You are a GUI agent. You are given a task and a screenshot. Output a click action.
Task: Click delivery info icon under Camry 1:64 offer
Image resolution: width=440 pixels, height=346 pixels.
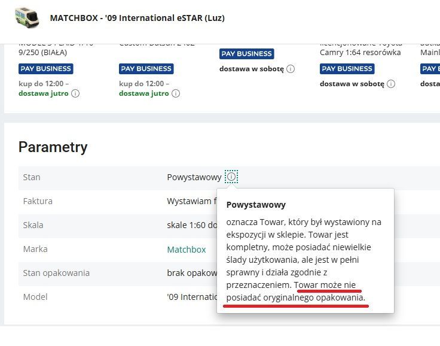tap(390, 84)
